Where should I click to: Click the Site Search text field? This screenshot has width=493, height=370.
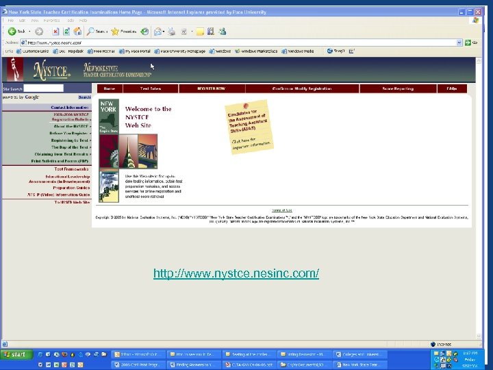point(44,88)
